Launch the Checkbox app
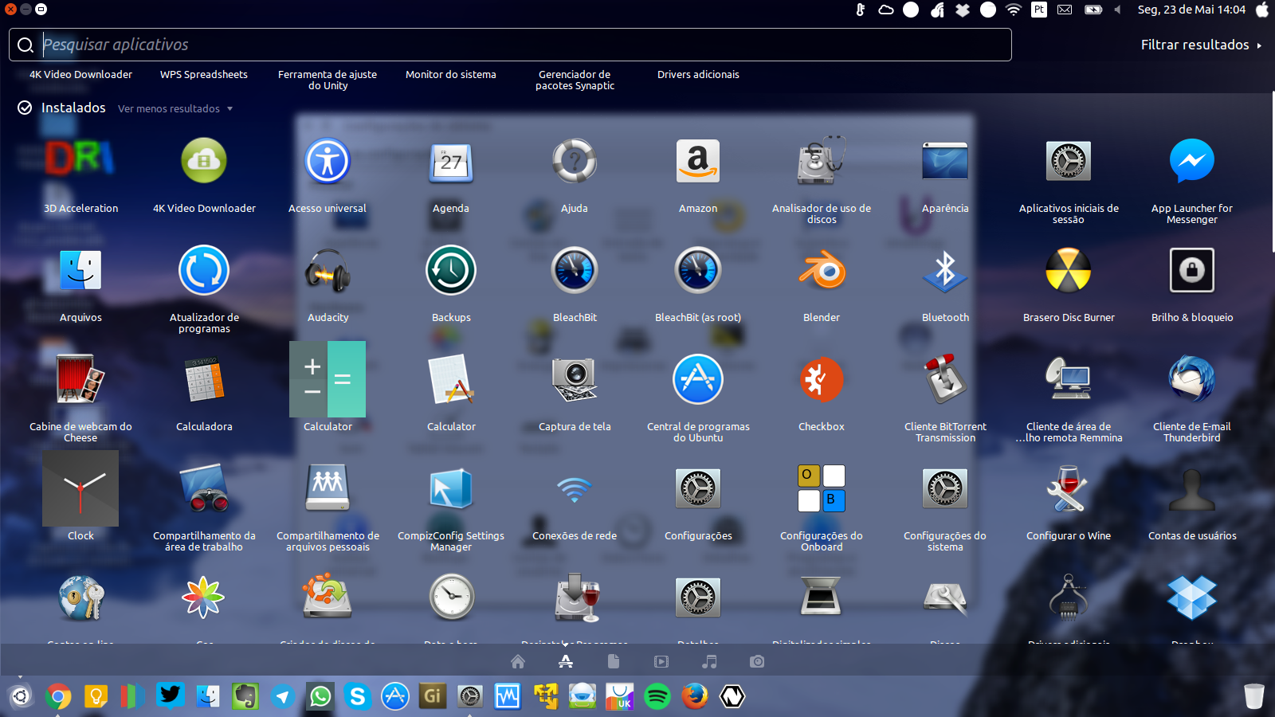The height and width of the screenshot is (717, 1275). pyautogui.click(x=822, y=379)
